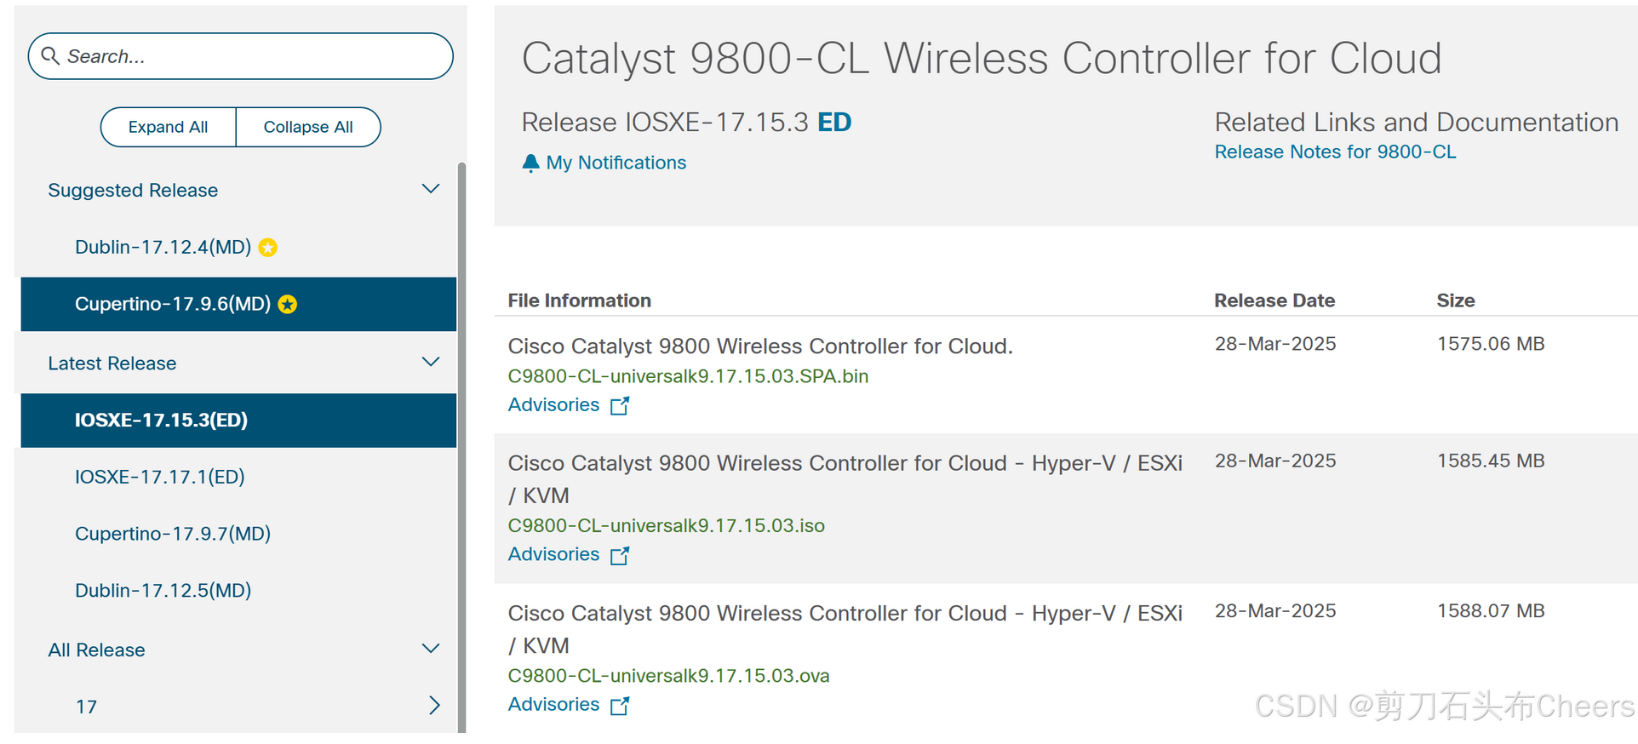Click external link icon for SPA.bin Advisories
The image size is (1638, 744).
620,406
